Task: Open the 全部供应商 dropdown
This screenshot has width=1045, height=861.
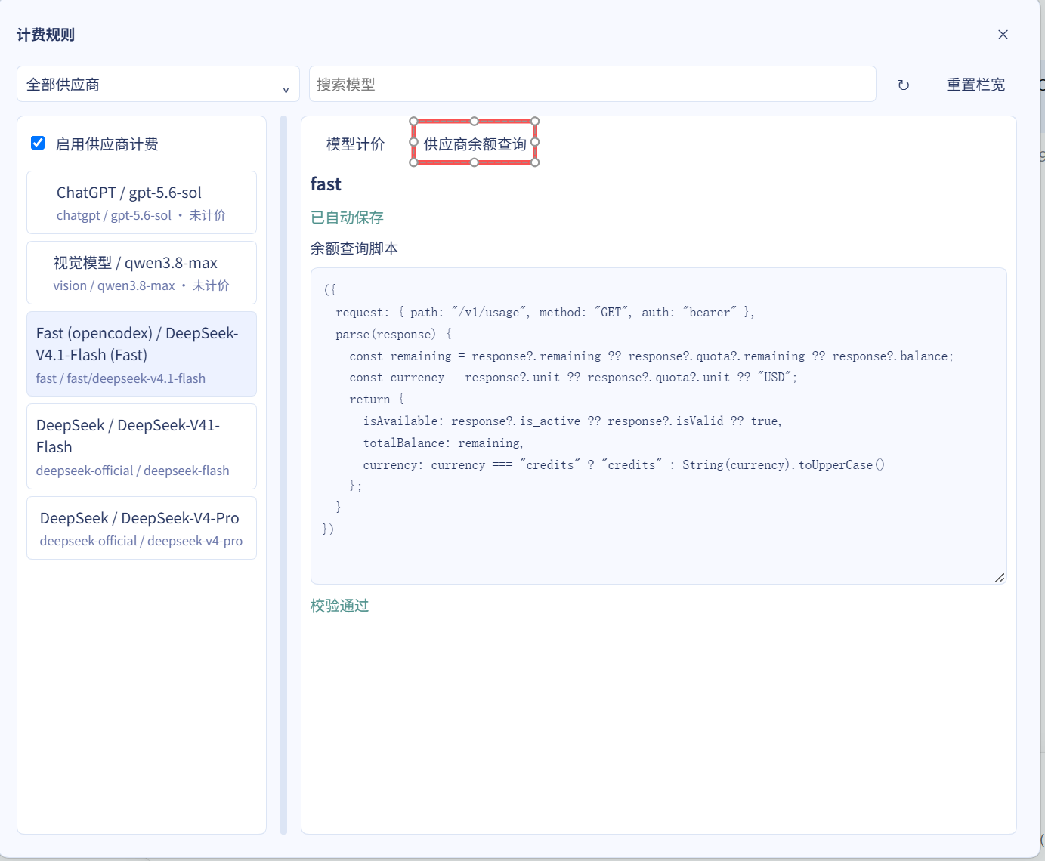Action: tap(158, 84)
